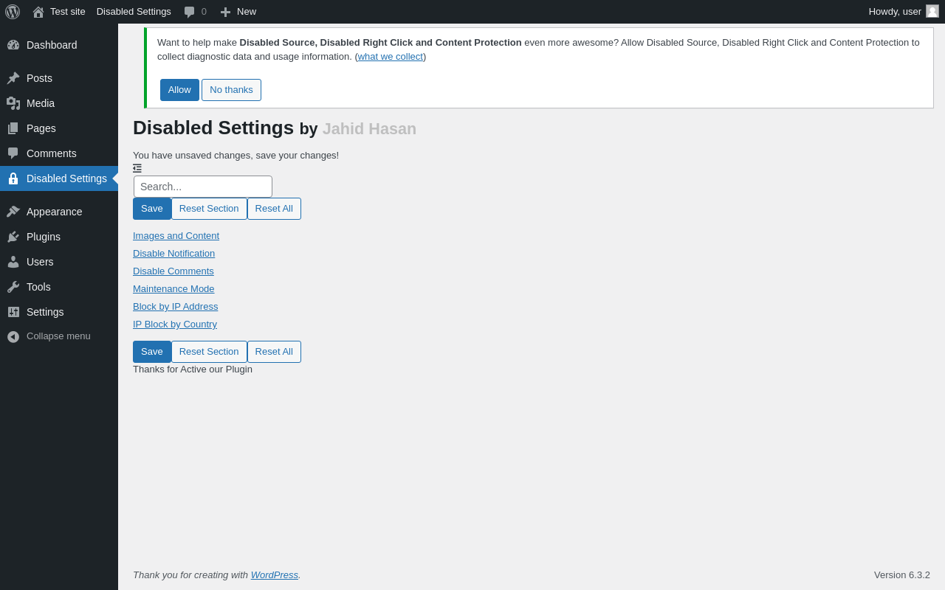
Task: Open the user avatar in top right
Action: [x=932, y=11]
